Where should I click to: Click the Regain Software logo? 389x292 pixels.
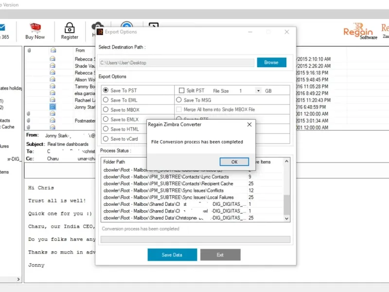(x=360, y=32)
